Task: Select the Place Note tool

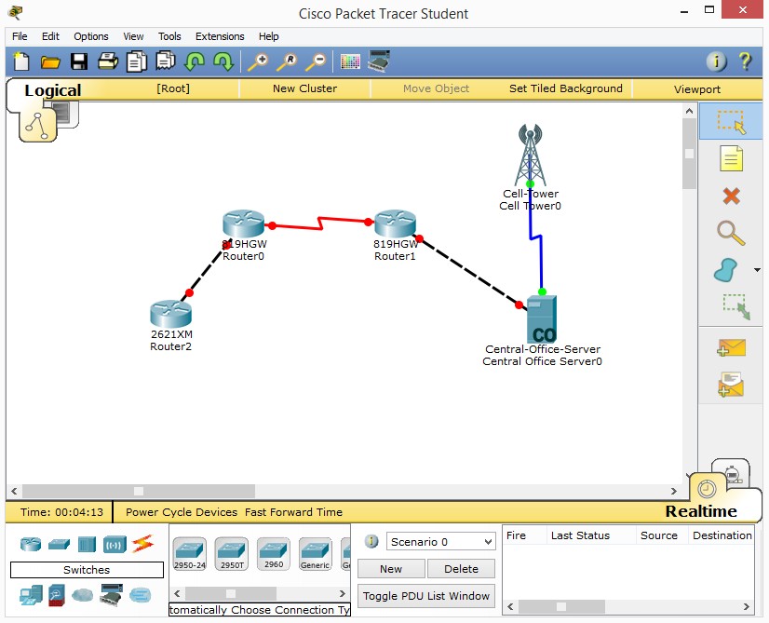Action: (x=731, y=158)
